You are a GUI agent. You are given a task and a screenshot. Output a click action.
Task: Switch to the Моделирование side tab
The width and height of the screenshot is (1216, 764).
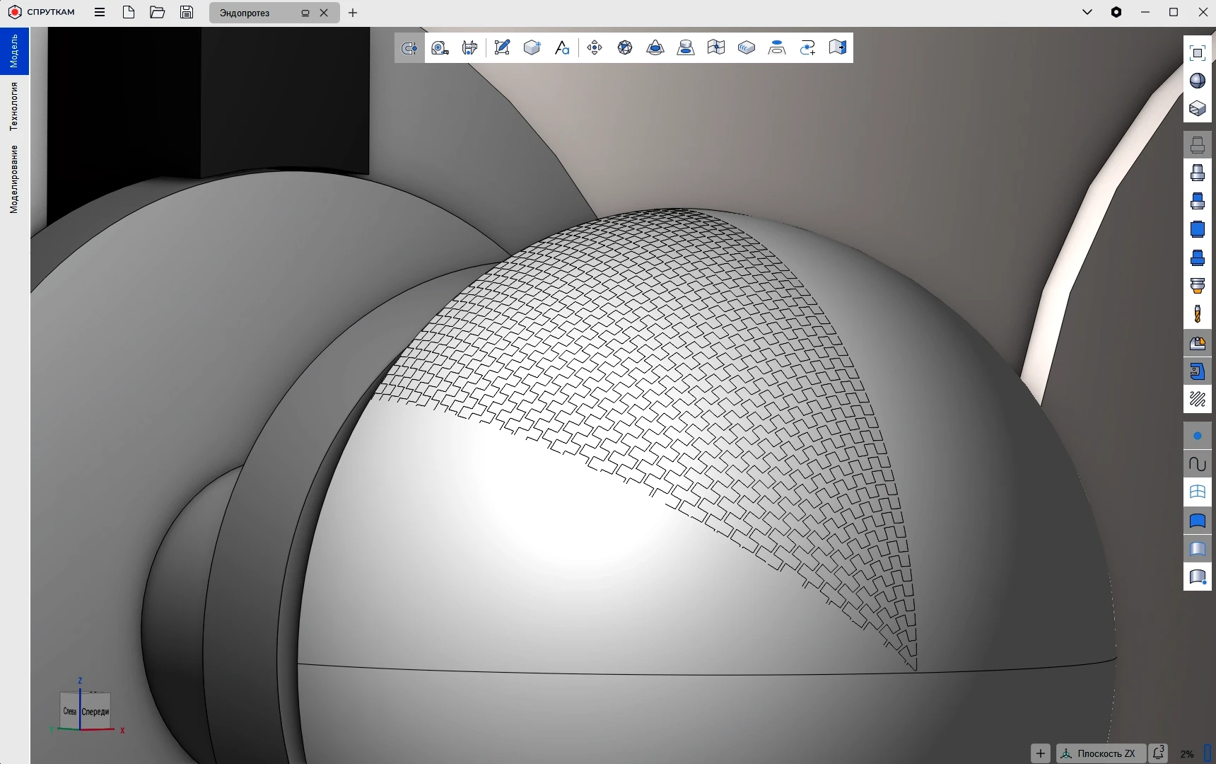click(14, 179)
